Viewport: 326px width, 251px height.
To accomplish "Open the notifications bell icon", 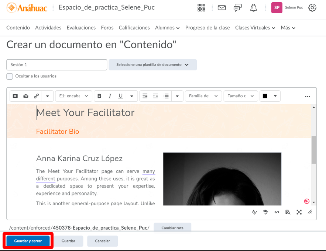I will pyautogui.click(x=253, y=8).
